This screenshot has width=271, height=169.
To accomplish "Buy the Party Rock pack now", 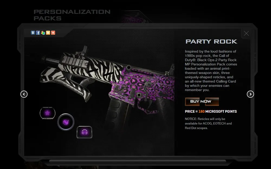I will [202, 102].
